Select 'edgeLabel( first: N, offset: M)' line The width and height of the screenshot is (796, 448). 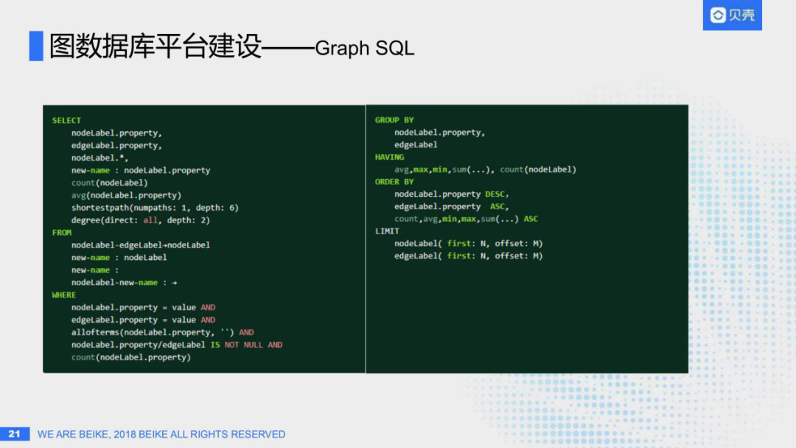(469, 256)
